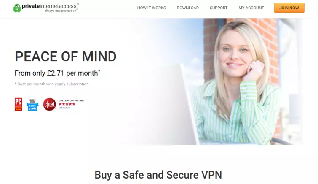Click the asterisk after per month
318x184 pixels.
(99, 71)
